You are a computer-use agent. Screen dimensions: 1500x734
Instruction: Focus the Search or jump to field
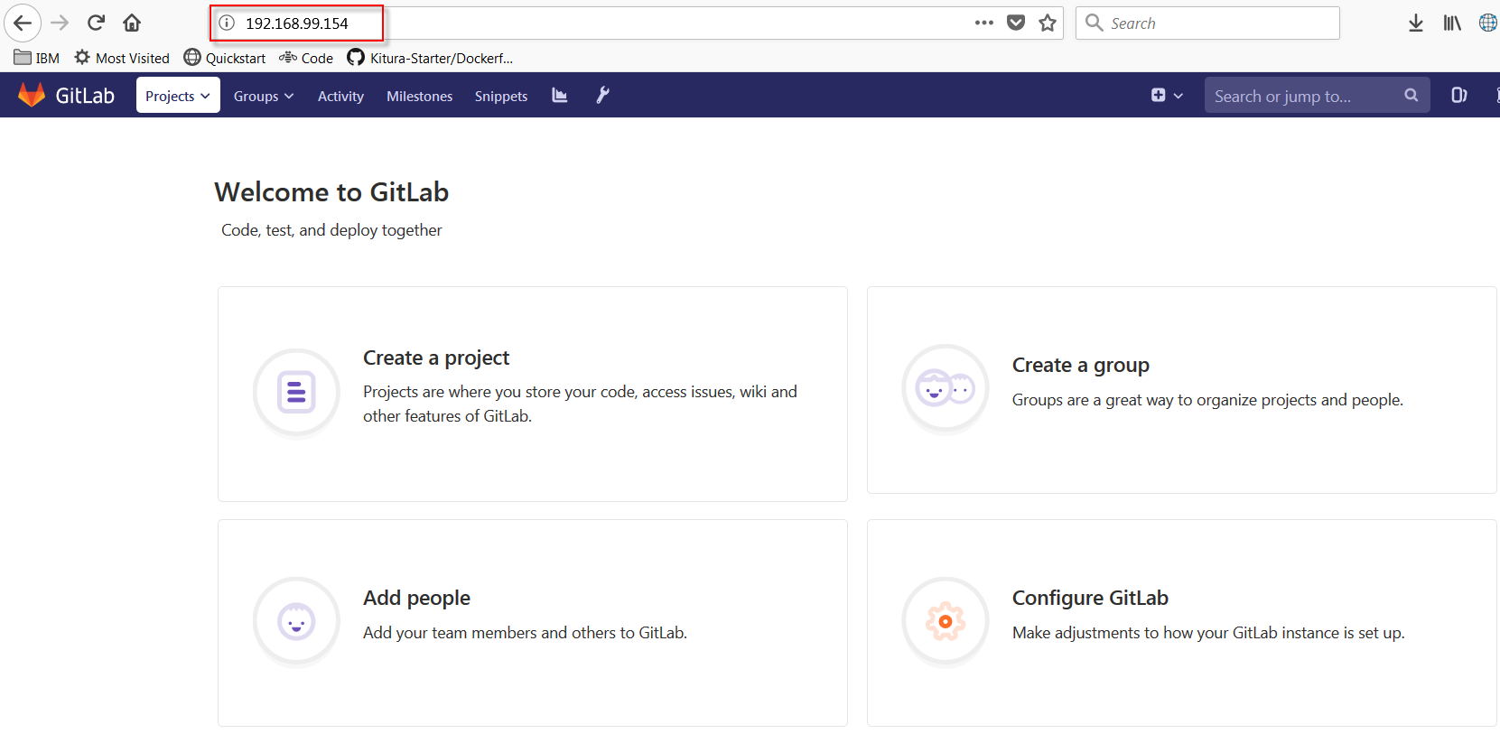[x=1317, y=95]
